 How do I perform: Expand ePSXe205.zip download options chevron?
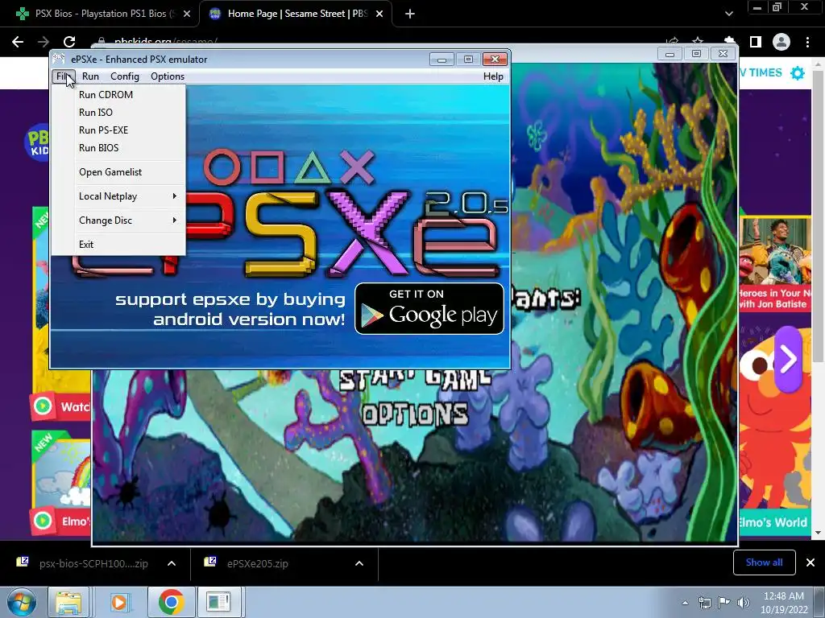359,563
